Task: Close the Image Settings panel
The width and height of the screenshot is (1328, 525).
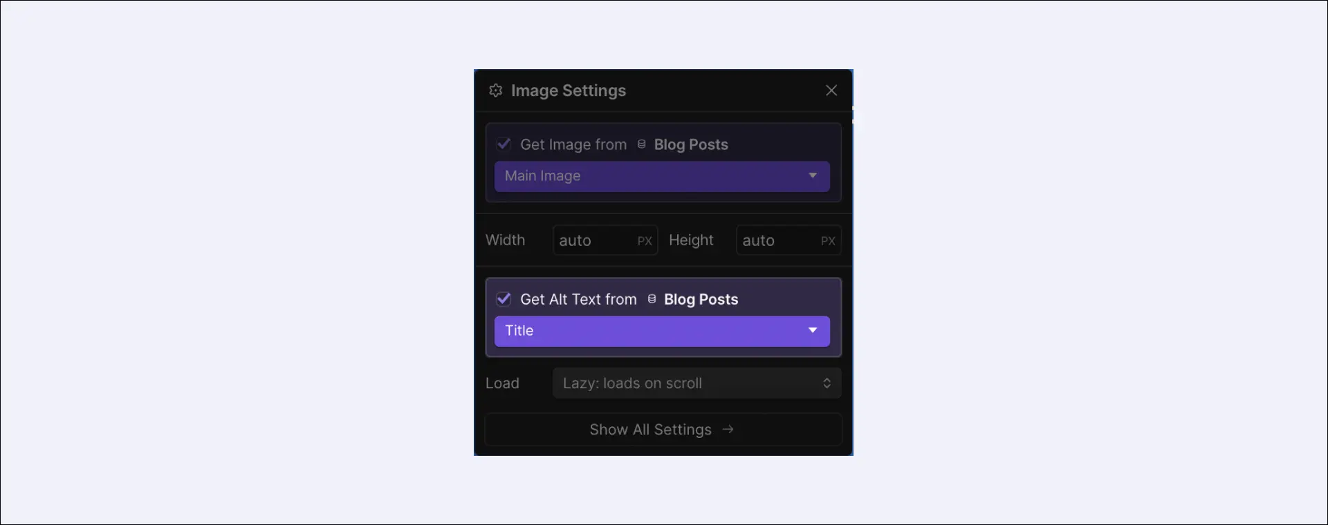Action: coord(831,90)
